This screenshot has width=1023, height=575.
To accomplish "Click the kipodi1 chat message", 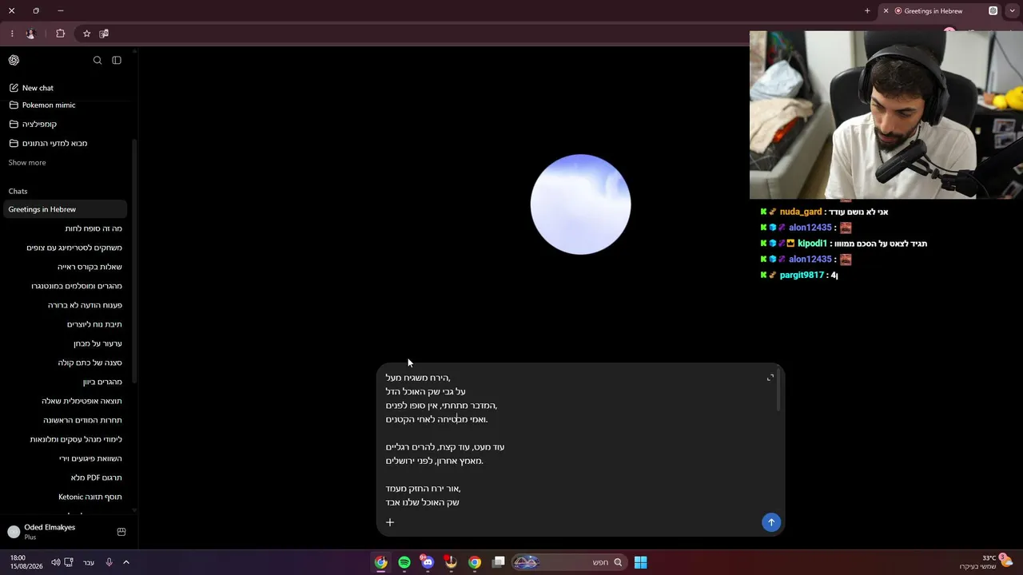I will pos(843,244).
